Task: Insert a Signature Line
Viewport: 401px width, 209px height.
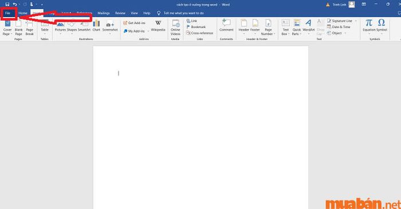Action: [340, 21]
